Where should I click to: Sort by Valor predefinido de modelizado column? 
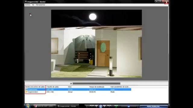[x=120, y=87]
